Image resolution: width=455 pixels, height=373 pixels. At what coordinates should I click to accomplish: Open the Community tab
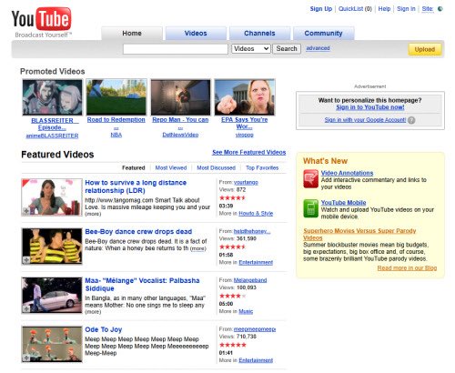[x=323, y=34]
